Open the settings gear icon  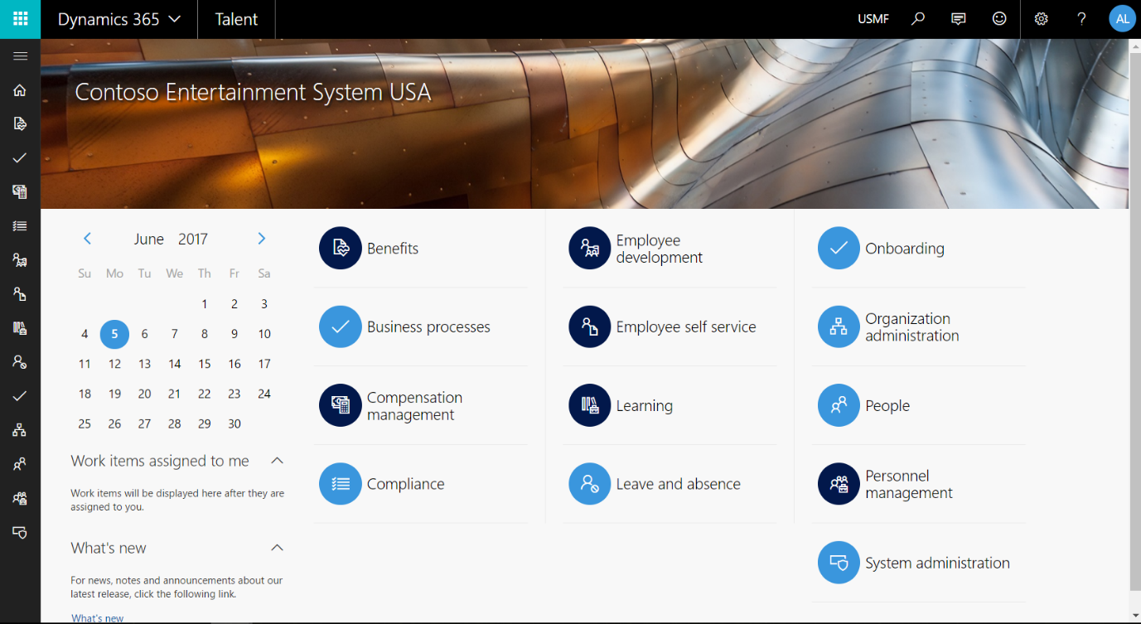click(1041, 19)
